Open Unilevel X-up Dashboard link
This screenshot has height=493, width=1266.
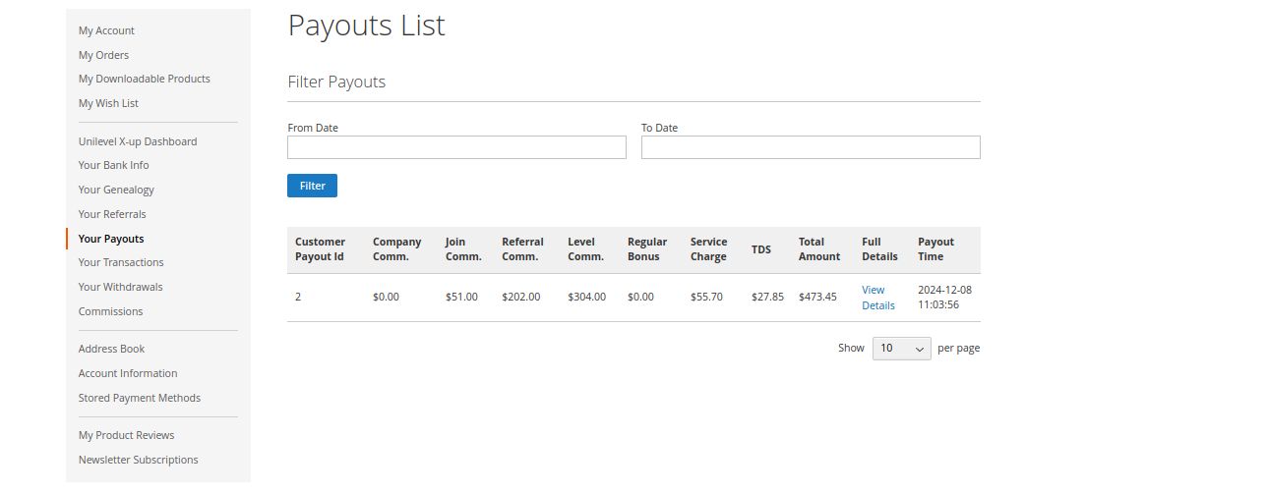[138, 141]
